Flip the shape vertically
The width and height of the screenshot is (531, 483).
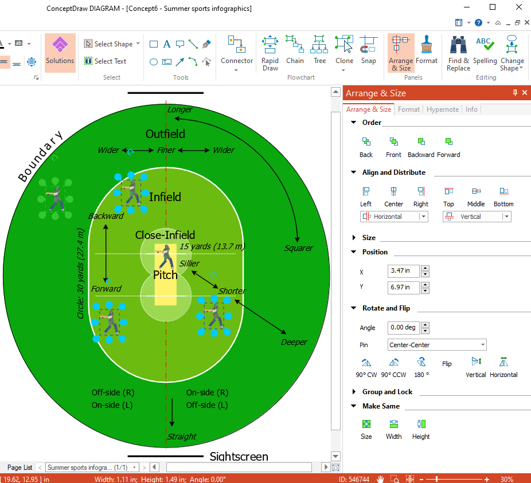476,368
